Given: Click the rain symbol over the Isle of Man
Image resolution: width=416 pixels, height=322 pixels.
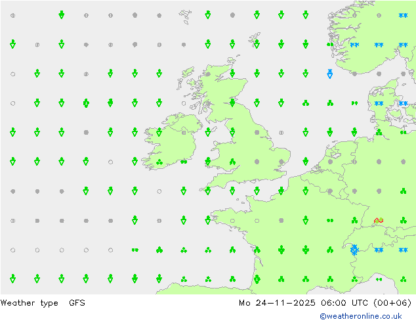Looking at the screenshot, I should point(208,132).
